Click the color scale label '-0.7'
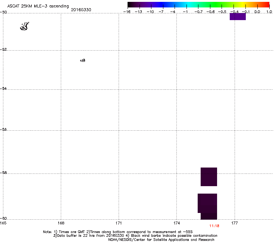 [x=198, y=12]
